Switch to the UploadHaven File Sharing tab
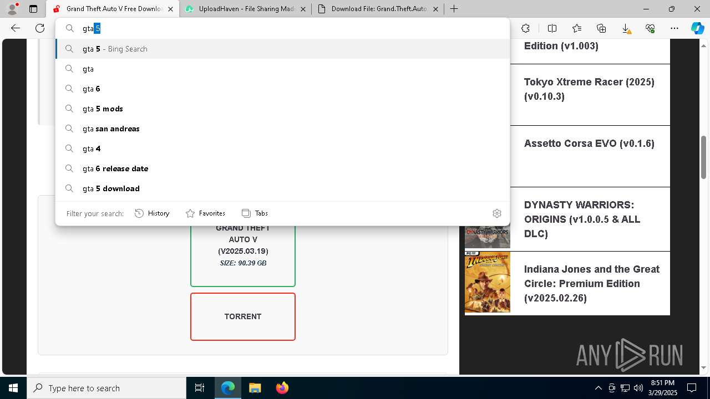Image resolution: width=710 pixels, height=399 pixels. click(x=245, y=9)
